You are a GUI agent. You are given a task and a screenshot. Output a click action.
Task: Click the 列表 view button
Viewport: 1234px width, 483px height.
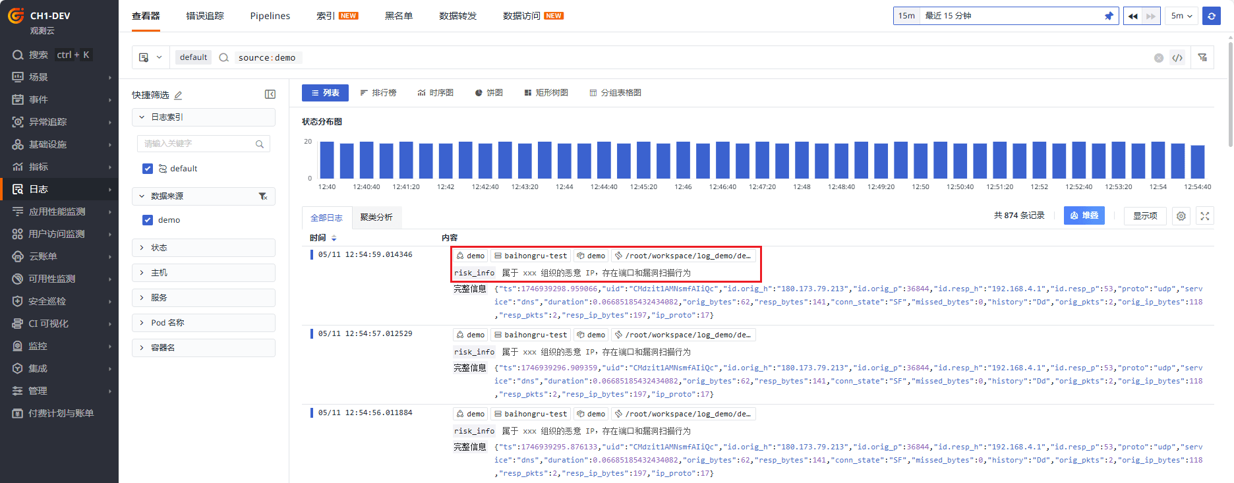(325, 93)
